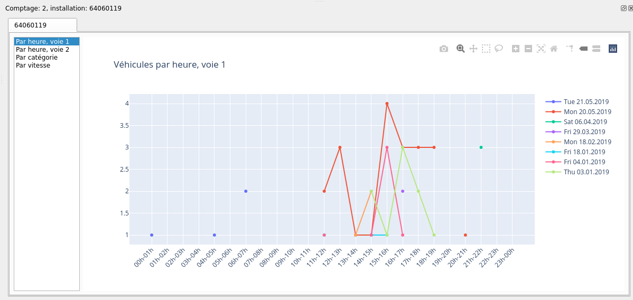Select the Zoom tool in modebar
Viewport: 633px width, 300px height.
461,49
